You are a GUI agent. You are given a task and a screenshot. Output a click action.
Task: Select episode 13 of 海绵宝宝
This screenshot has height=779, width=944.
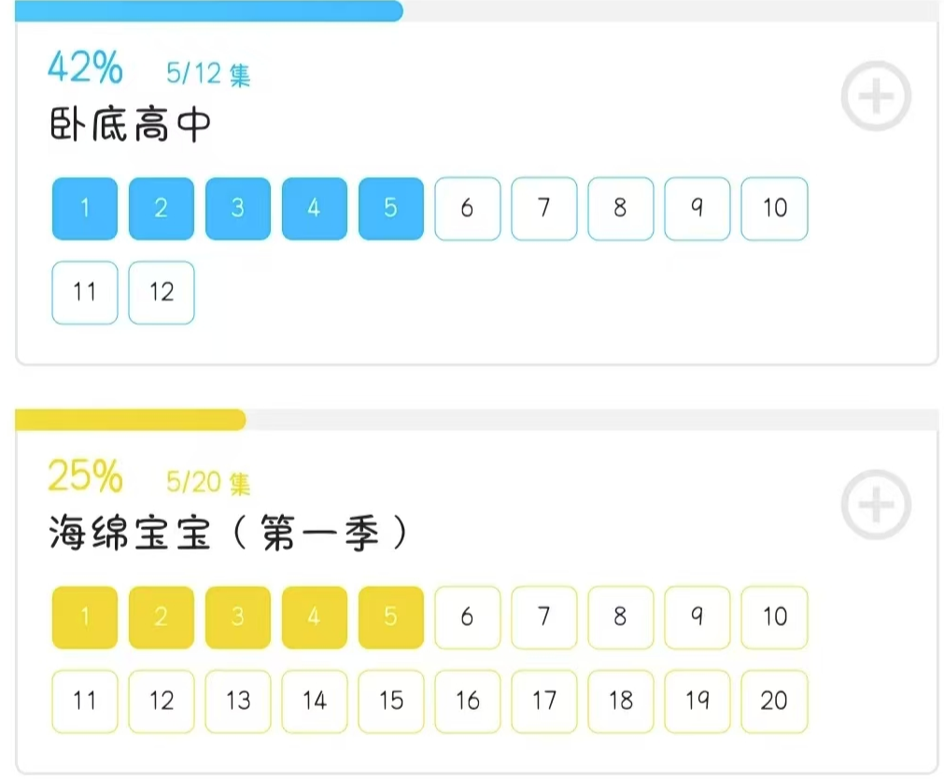pos(237,701)
